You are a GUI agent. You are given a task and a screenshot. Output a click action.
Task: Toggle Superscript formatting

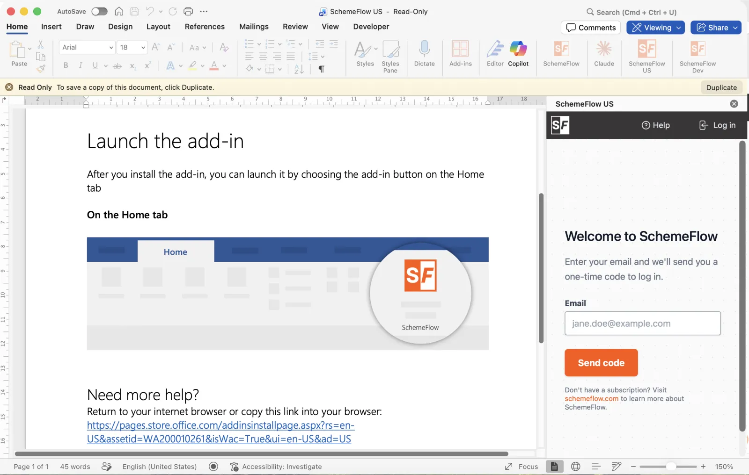(148, 66)
